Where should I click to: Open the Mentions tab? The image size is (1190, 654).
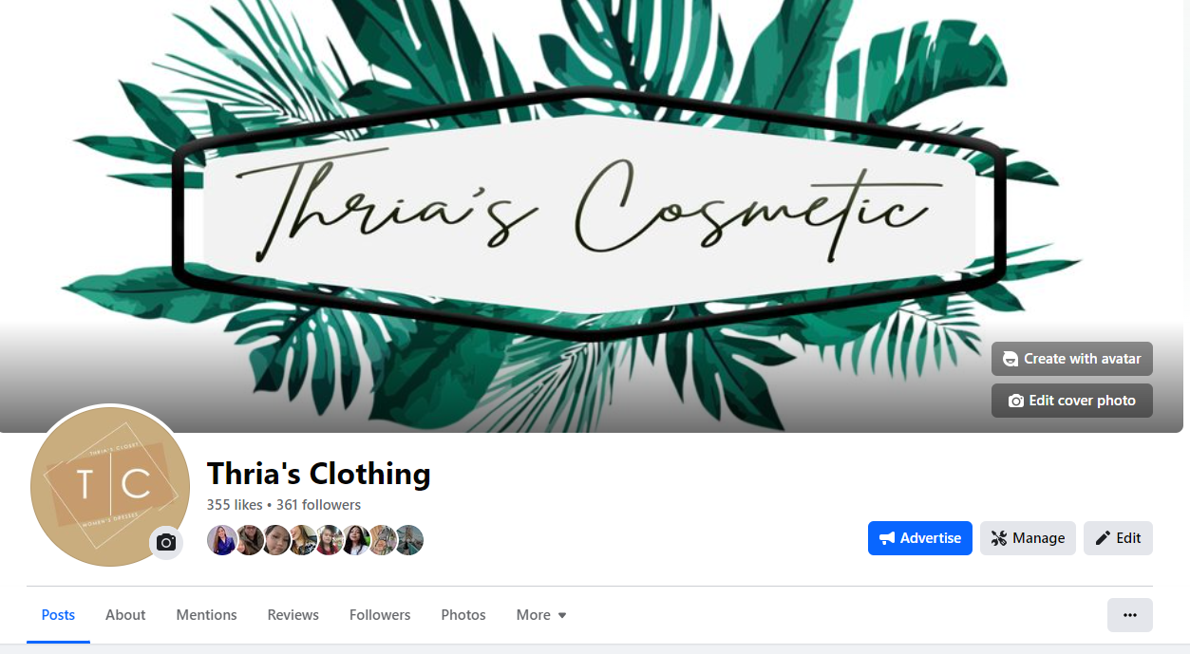206,615
